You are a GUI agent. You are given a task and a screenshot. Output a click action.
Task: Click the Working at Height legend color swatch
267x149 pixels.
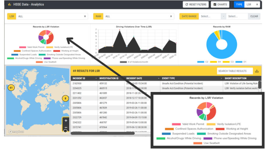pos(56,51)
